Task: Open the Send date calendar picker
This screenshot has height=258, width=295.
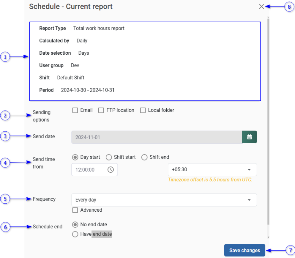Action: pos(249,137)
